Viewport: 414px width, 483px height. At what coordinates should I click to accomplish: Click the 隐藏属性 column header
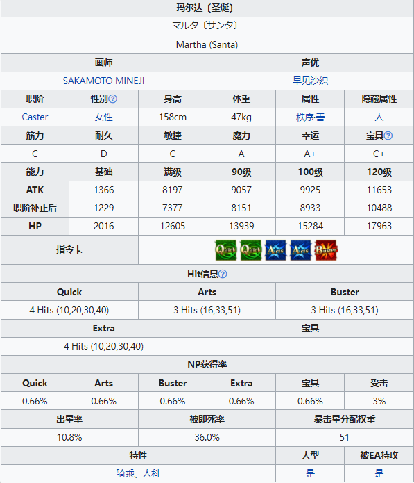click(379, 99)
